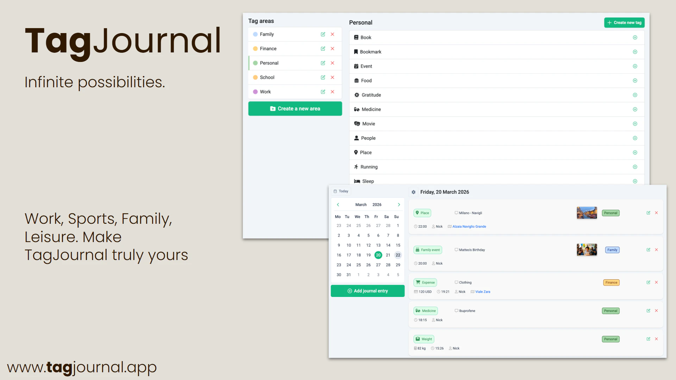Delete the Work tag area

pyautogui.click(x=332, y=92)
